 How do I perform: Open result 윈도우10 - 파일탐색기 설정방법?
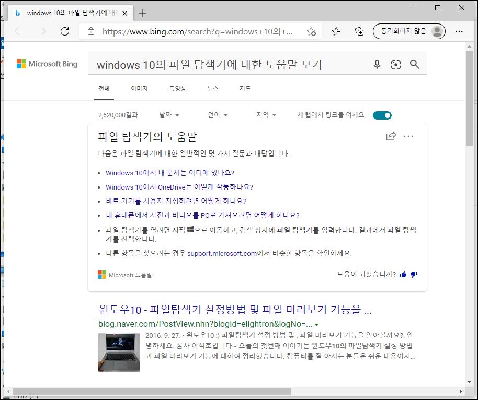click(x=235, y=310)
